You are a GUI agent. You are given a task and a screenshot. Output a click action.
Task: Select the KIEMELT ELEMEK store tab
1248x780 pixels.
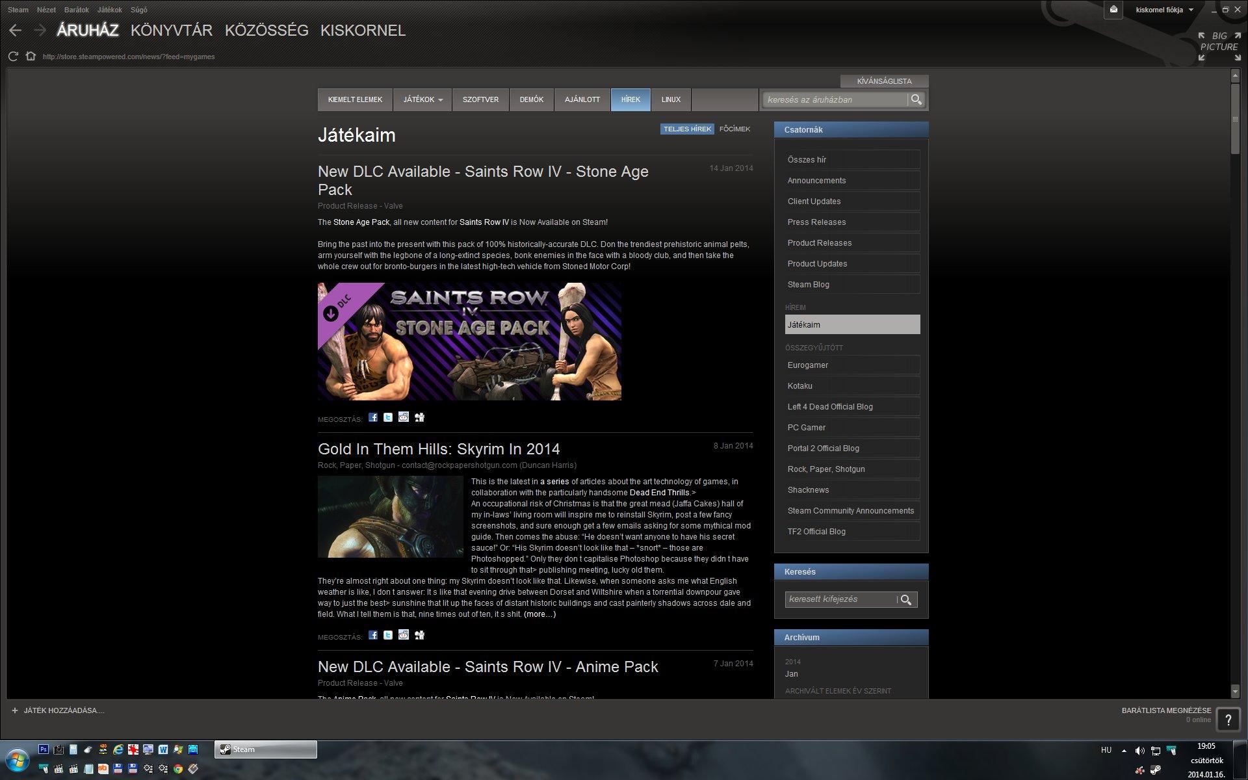tap(355, 99)
